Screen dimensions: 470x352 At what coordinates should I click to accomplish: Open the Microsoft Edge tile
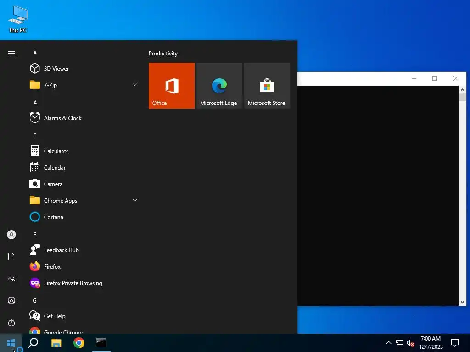(219, 86)
